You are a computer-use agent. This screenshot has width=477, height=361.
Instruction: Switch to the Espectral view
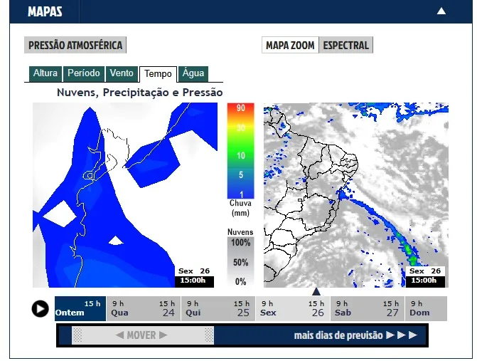click(x=346, y=46)
